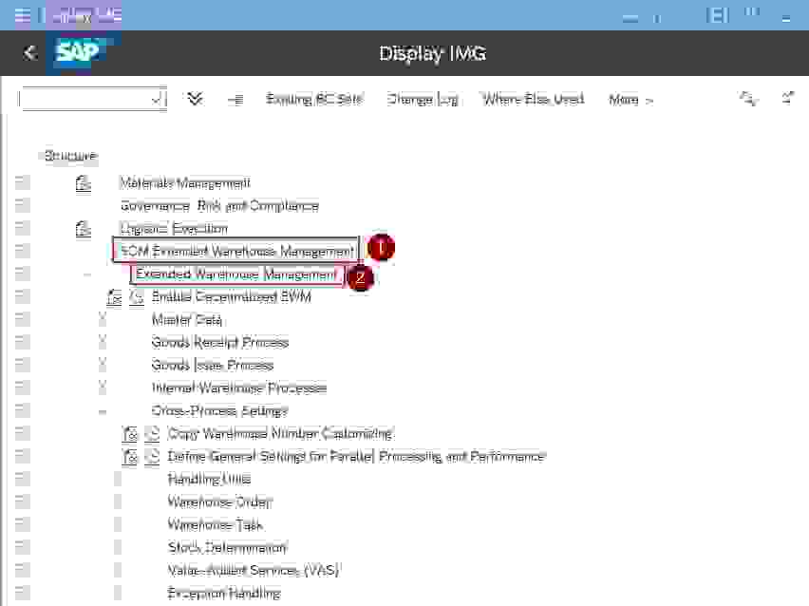Toggle the checkbox beside Logistics Execution
This screenshot has width=809, height=606.
21,228
